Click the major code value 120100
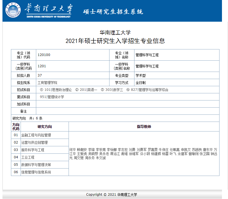228x199 pixels. tap(44, 55)
